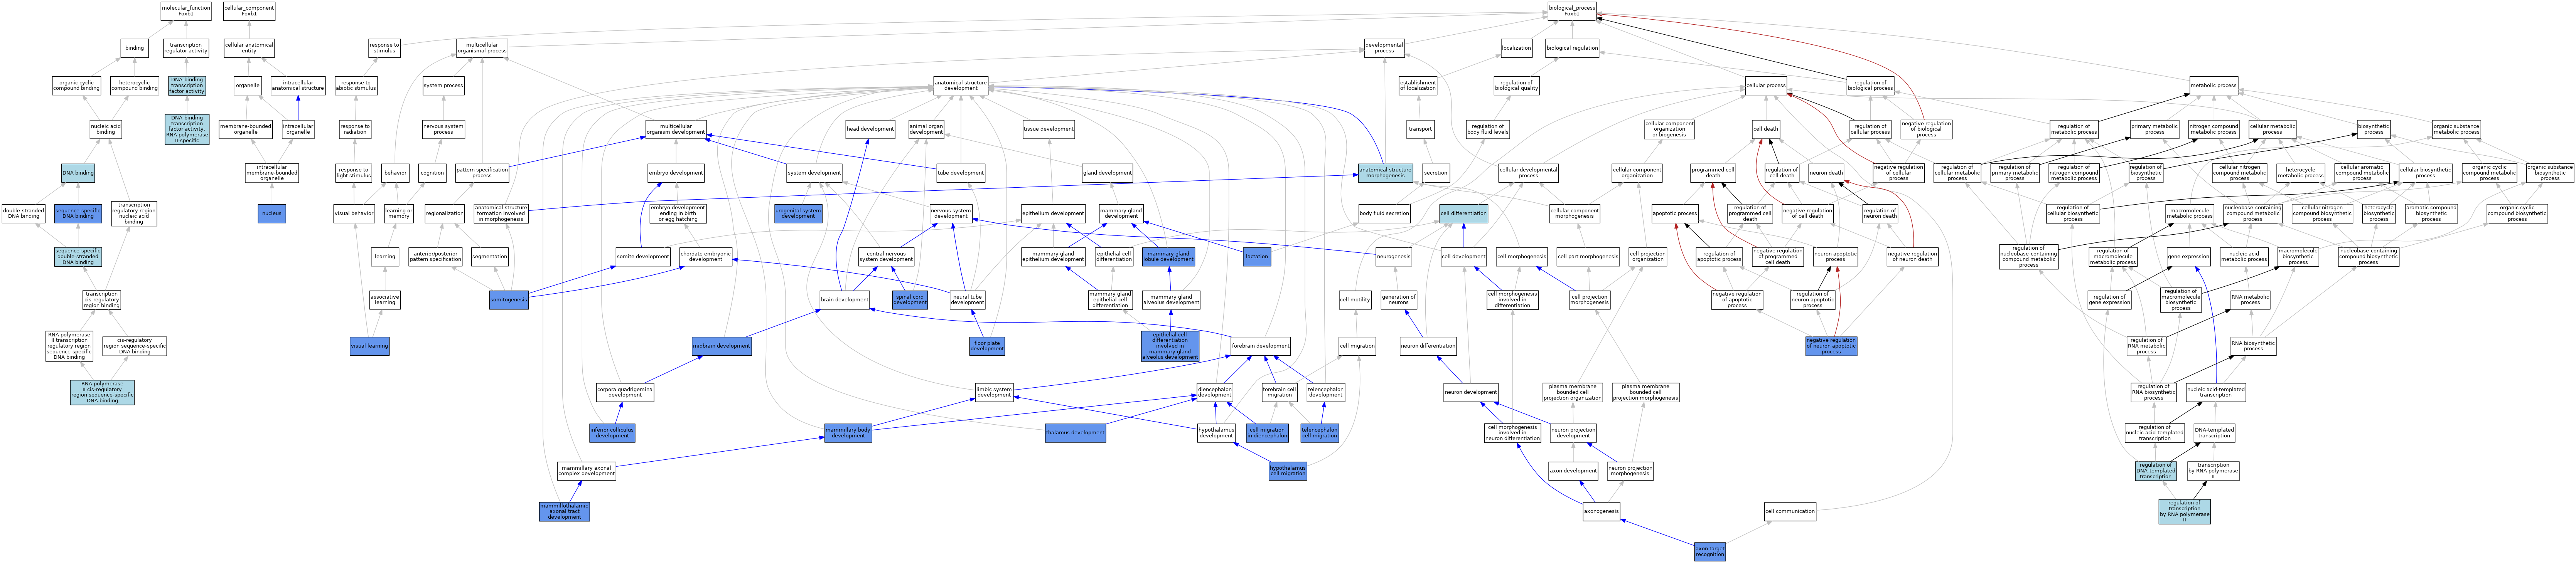Viewport: 2576px width, 563px height.
Task: Select the 'localization' node
Action: click(1516, 48)
